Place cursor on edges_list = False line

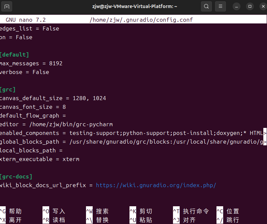pyautogui.click(x=29, y=28)
